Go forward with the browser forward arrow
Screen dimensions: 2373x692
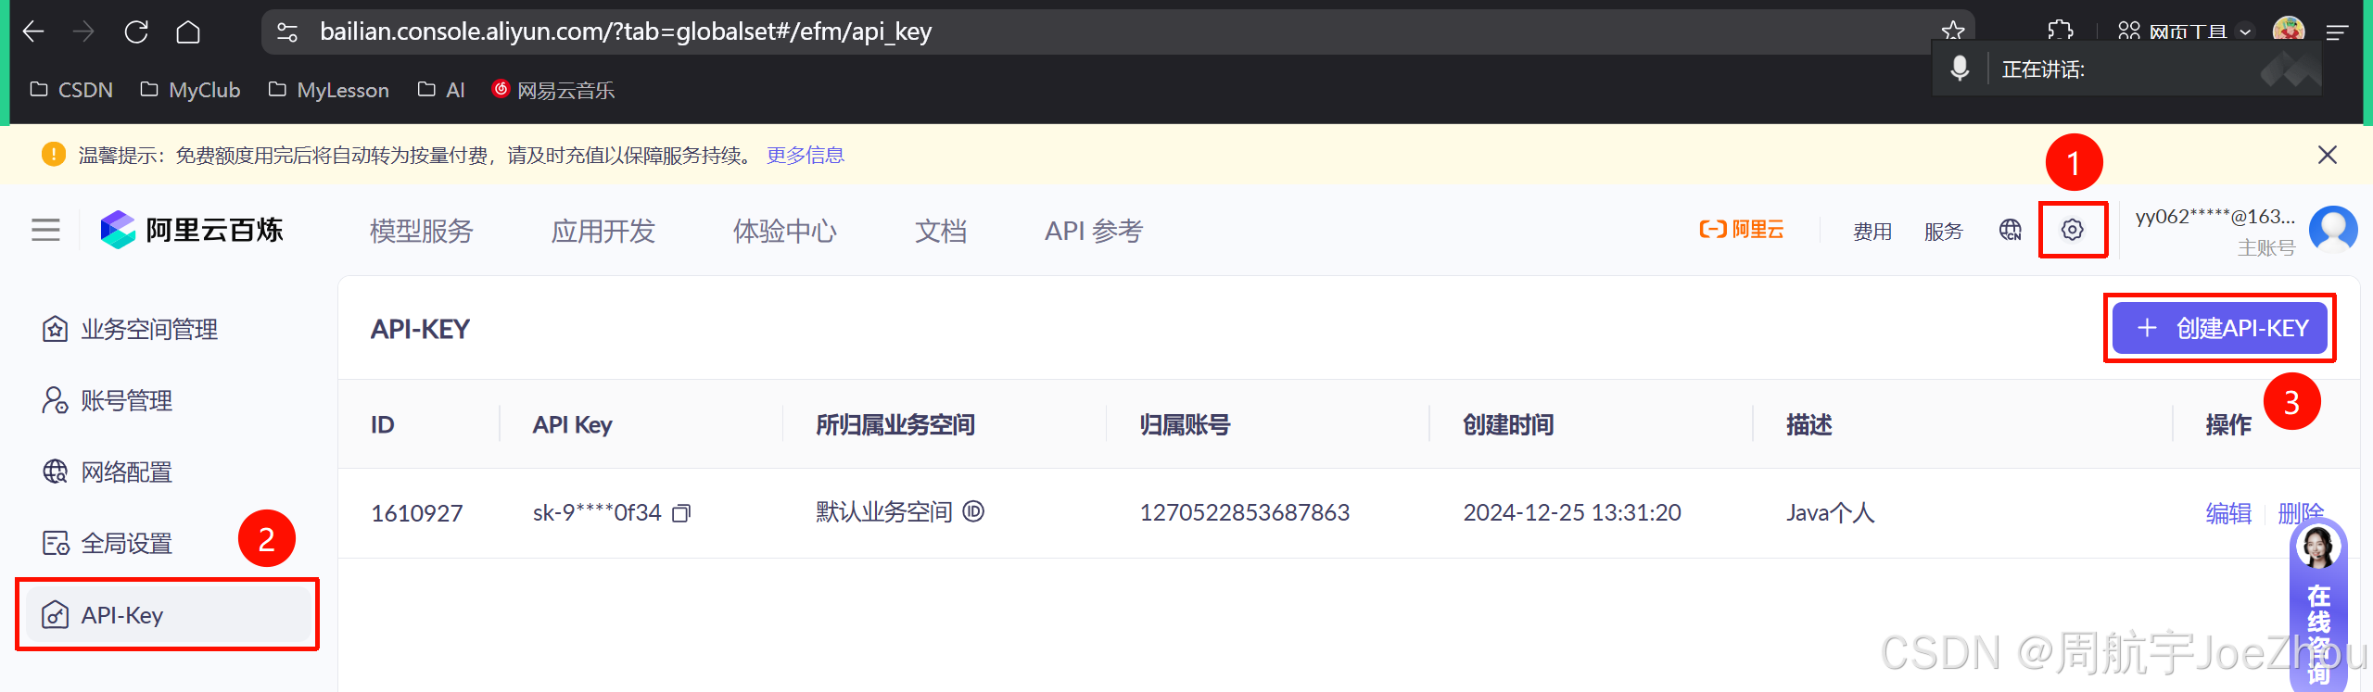click(x=84, y=32)
